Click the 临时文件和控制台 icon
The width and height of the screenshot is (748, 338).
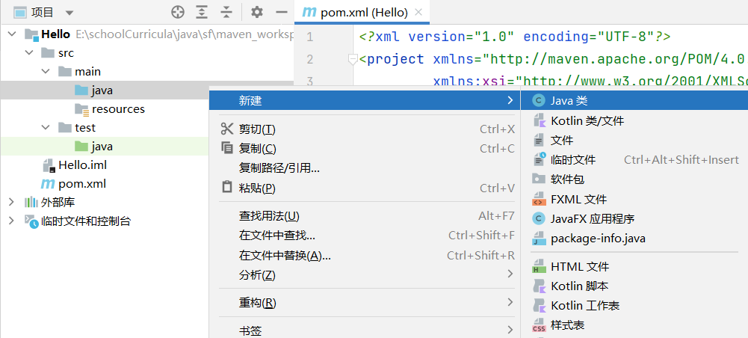click(31, 221)
